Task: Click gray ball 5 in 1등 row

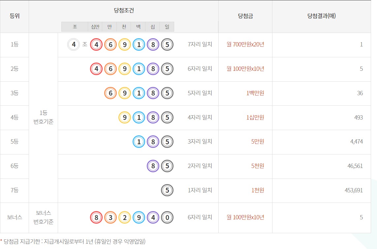Action: (167, 44)
